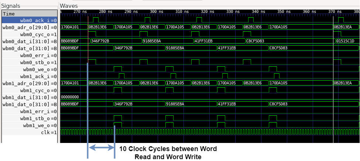360x161 pixels.
Task: Click value 41FF31EB in wbm1_dat_o waveform
Action: click(227, 104)
